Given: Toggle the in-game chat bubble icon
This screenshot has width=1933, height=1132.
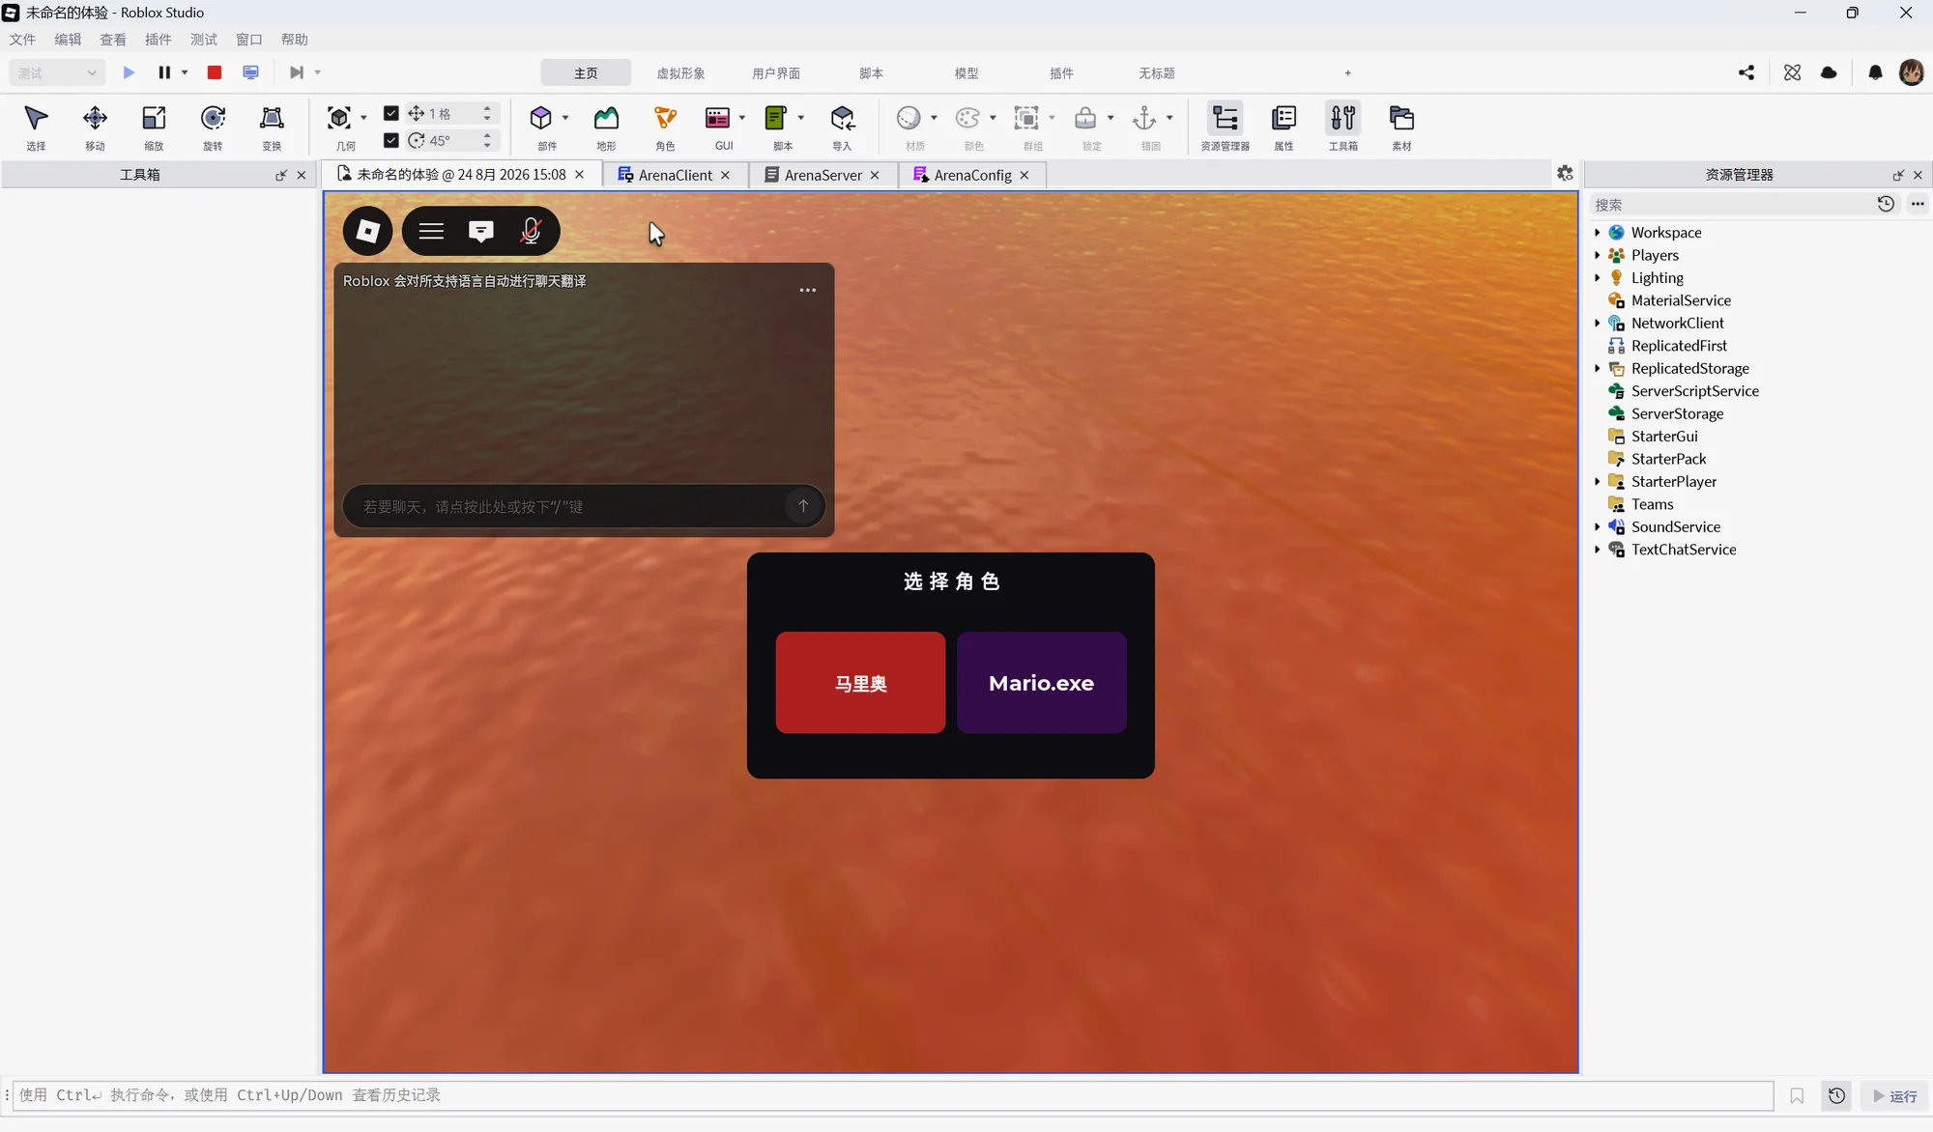Looking at the screenshot, I should (480, 231).
